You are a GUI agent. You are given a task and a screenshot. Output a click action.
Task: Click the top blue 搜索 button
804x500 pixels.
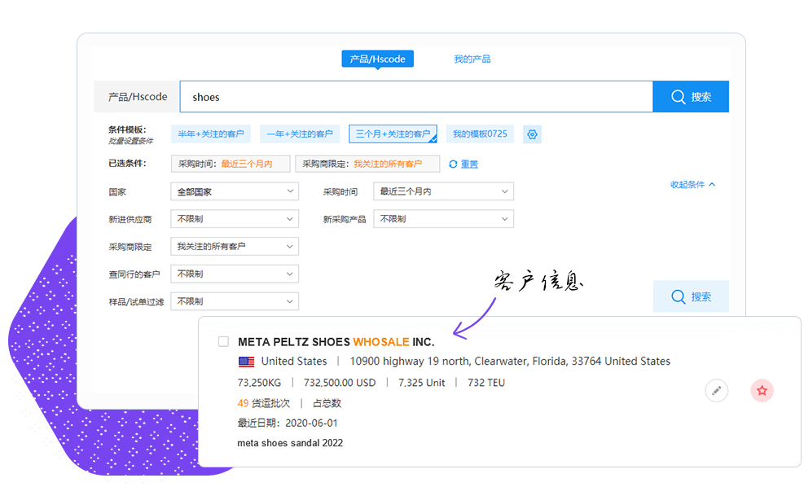click(691, 96)
